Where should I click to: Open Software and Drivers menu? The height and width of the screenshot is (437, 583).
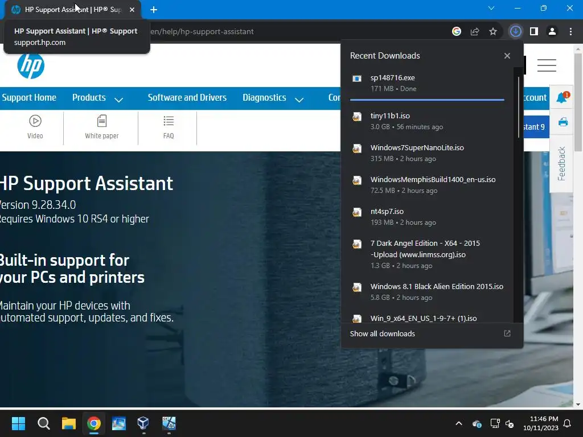[x=187, y=98]
